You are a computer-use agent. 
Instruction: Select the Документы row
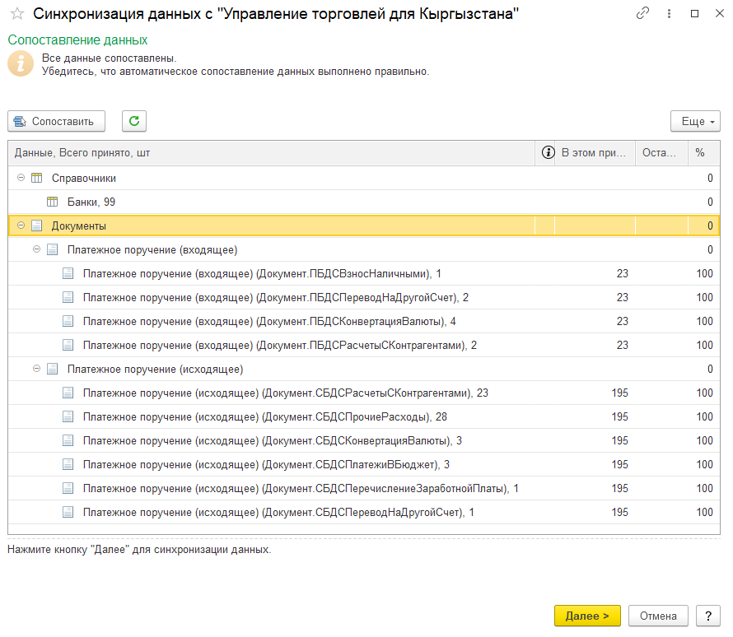(x=364, y=226)
